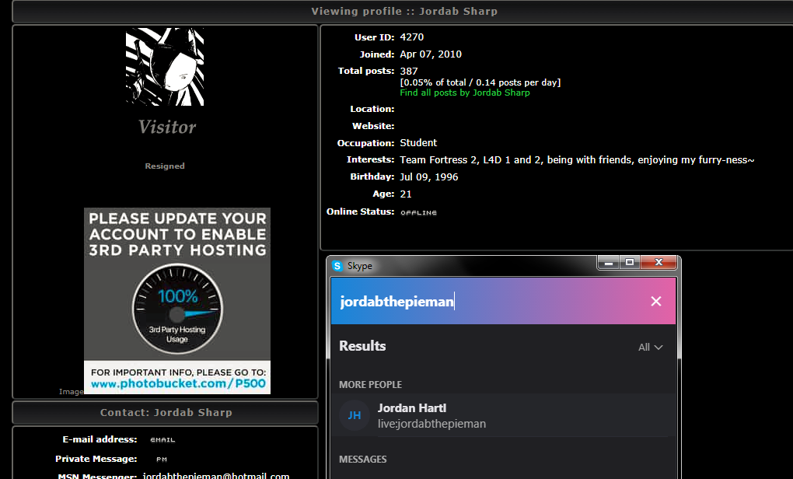Click the occupation value 'Student'
793x479 pixels.
pyautogui.click(x=418, y=142)
